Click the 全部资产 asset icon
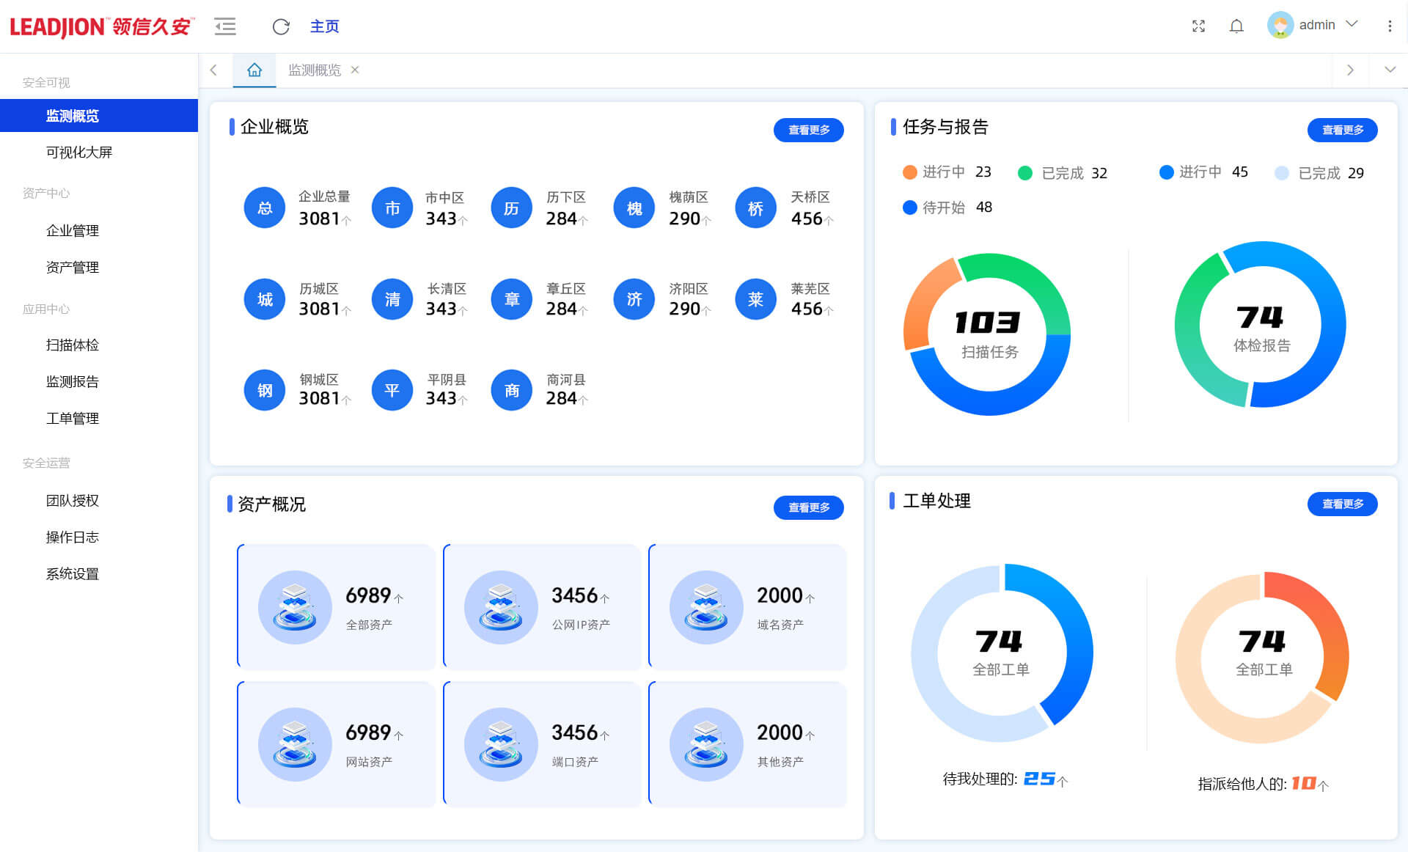This screenshot has width=1408, height=852. pyautogui.click(x=295, y=607)
